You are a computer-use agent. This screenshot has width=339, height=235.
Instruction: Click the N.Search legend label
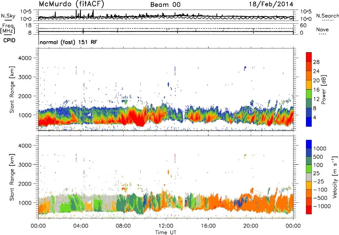click(327, 16)
